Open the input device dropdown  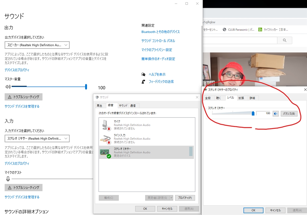[x=37, y=139]
